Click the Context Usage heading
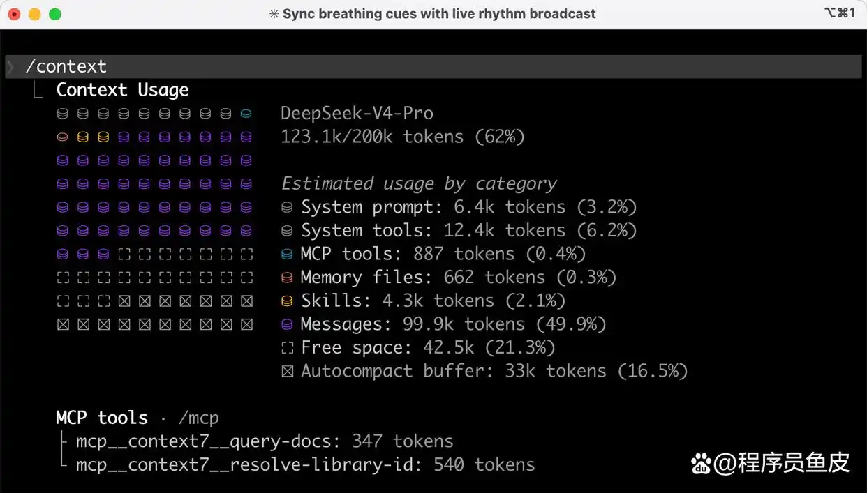Screen dimensions: 867x493 122,90
